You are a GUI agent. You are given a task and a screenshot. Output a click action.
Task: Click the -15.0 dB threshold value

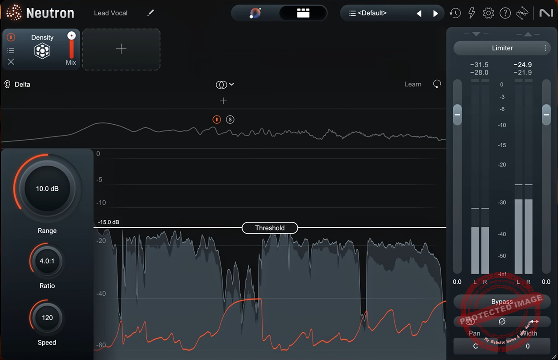108,222
